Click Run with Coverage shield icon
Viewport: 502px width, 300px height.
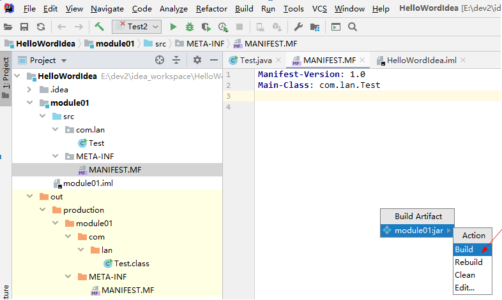206,27
